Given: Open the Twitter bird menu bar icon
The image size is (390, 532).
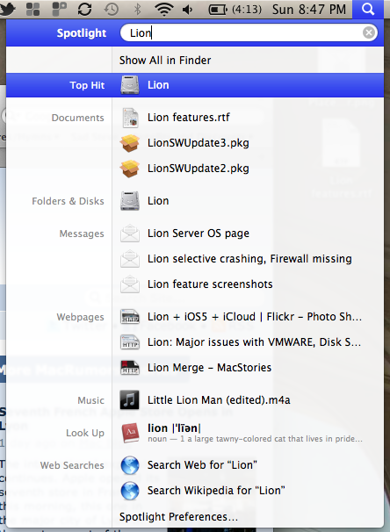Looking at the screenshot, I should [8, 9].
